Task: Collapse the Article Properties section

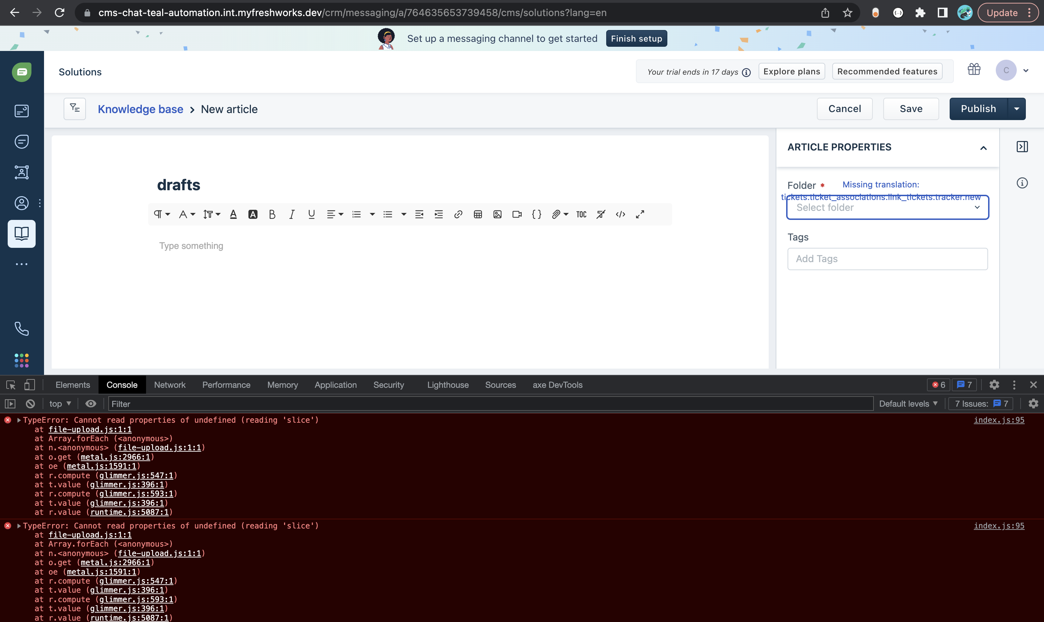Action: point(983,148)
